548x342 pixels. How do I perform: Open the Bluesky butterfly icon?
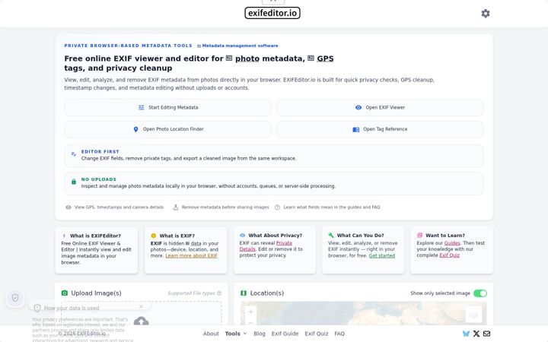(466, 334)
